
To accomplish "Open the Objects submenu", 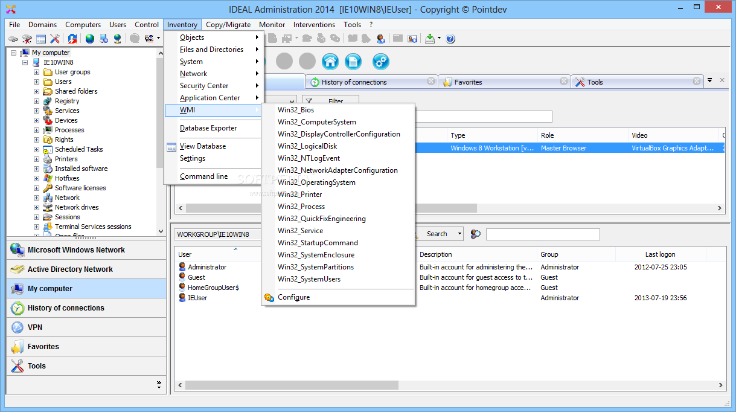I will 214,37.
